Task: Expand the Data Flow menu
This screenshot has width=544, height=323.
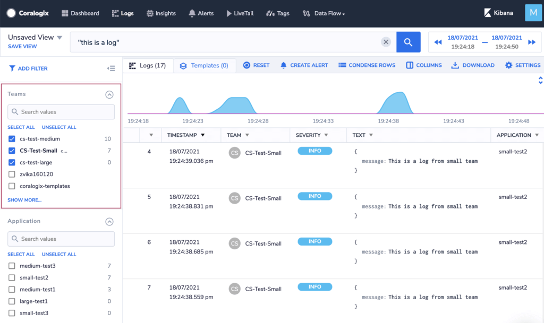Action: (x=324, y=13)
